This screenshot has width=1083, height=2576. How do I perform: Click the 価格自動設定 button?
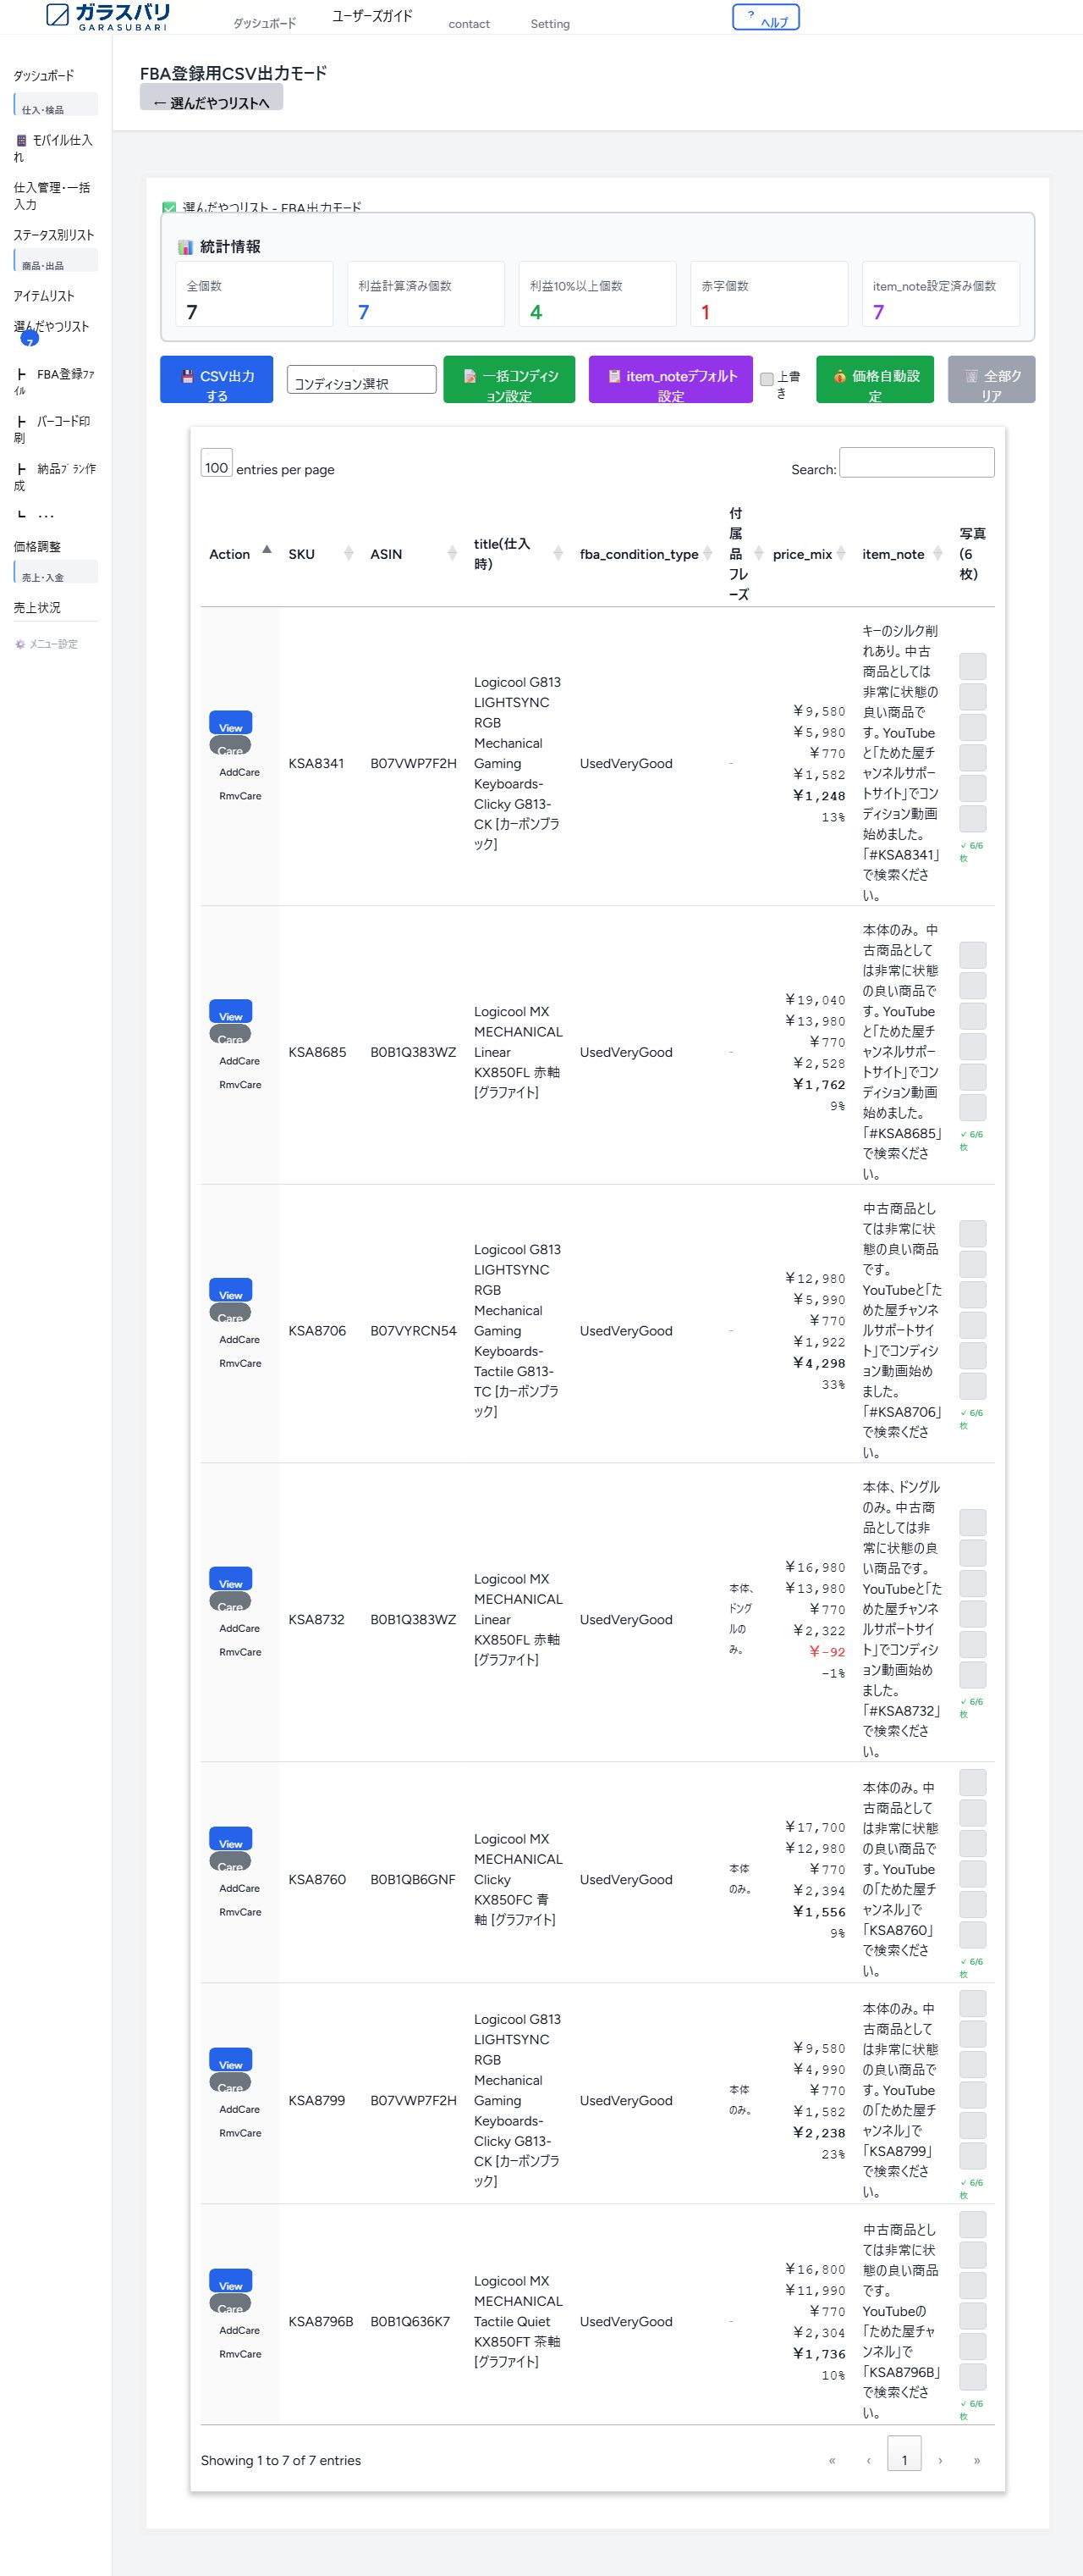874,380
